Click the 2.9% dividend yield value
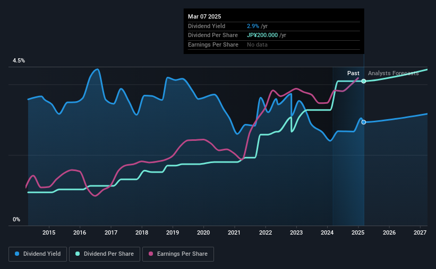 253,26
